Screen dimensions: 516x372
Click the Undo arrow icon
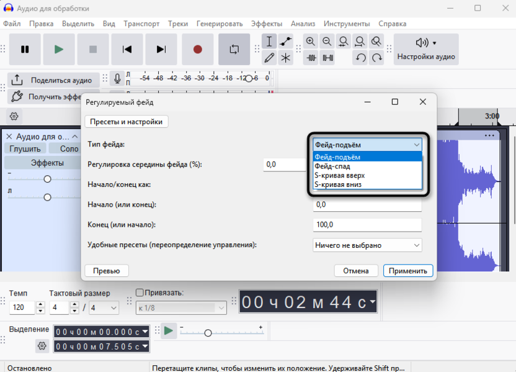click(x=360, y=58)
